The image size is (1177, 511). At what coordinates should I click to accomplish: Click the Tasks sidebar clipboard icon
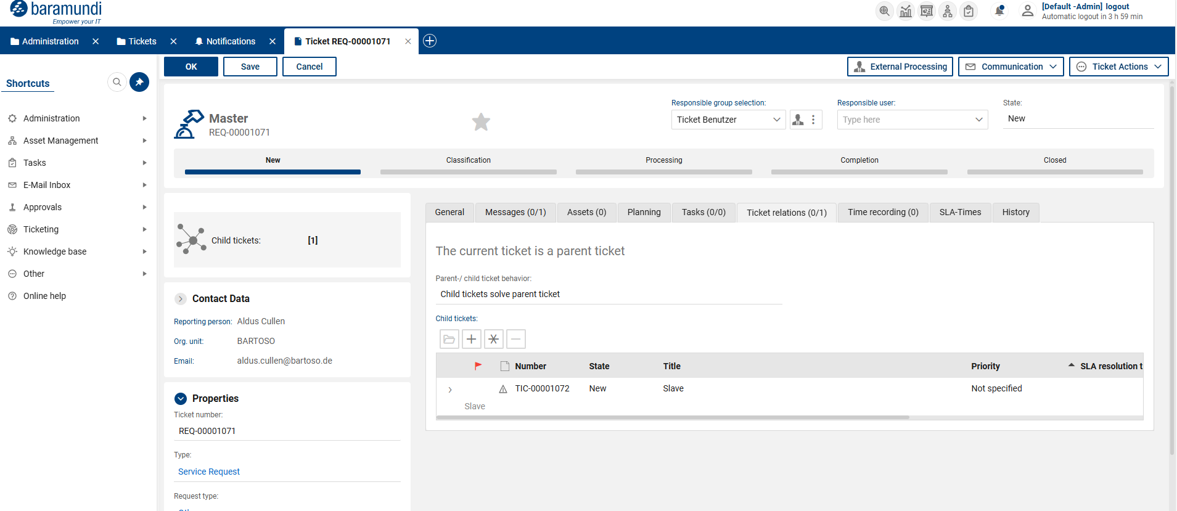12,163
